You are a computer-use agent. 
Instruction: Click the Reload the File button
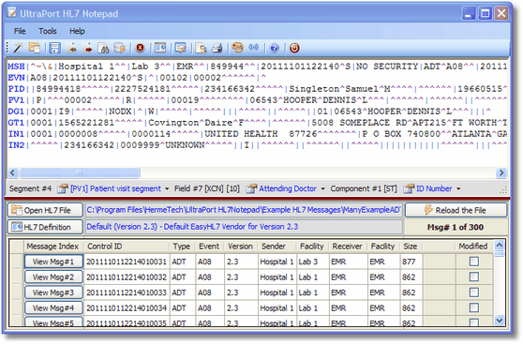(x=456, y=210)
